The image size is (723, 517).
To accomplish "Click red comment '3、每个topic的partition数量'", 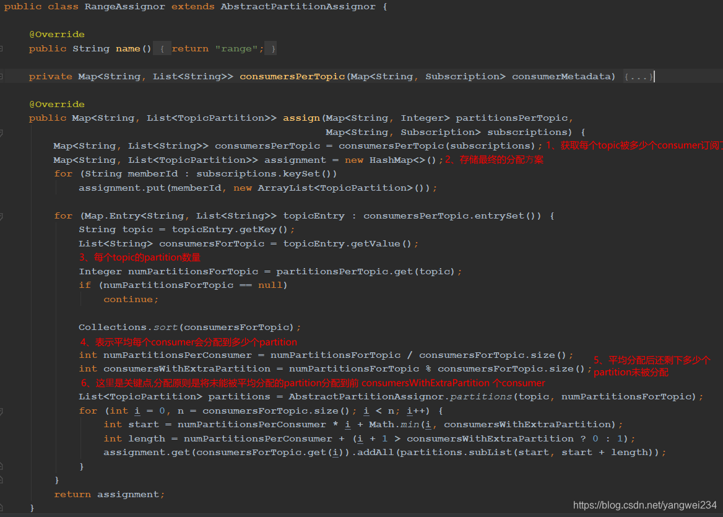I will point(140,258).
